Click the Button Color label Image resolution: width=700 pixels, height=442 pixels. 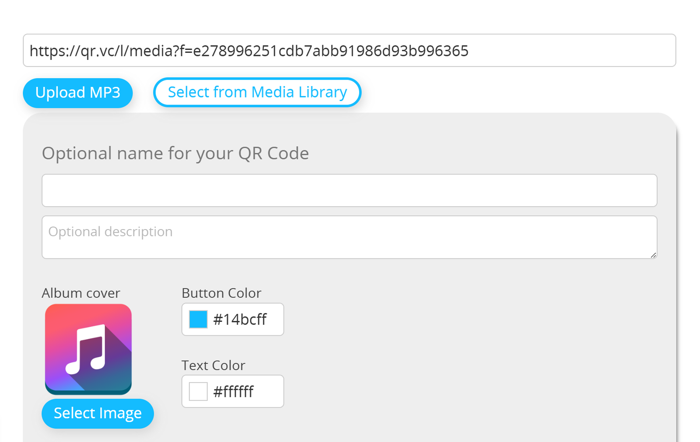221,293
